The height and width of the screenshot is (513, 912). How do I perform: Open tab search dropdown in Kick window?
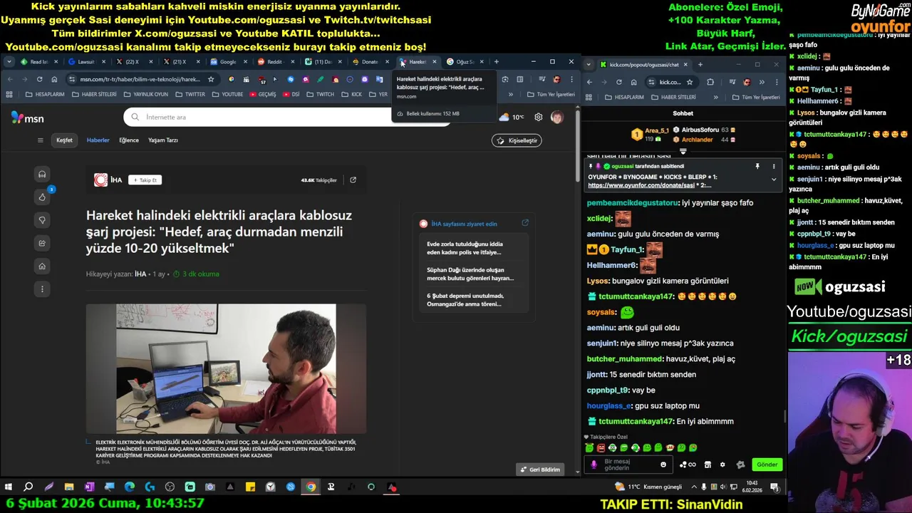pyautogui.click(x=589, y=65)
